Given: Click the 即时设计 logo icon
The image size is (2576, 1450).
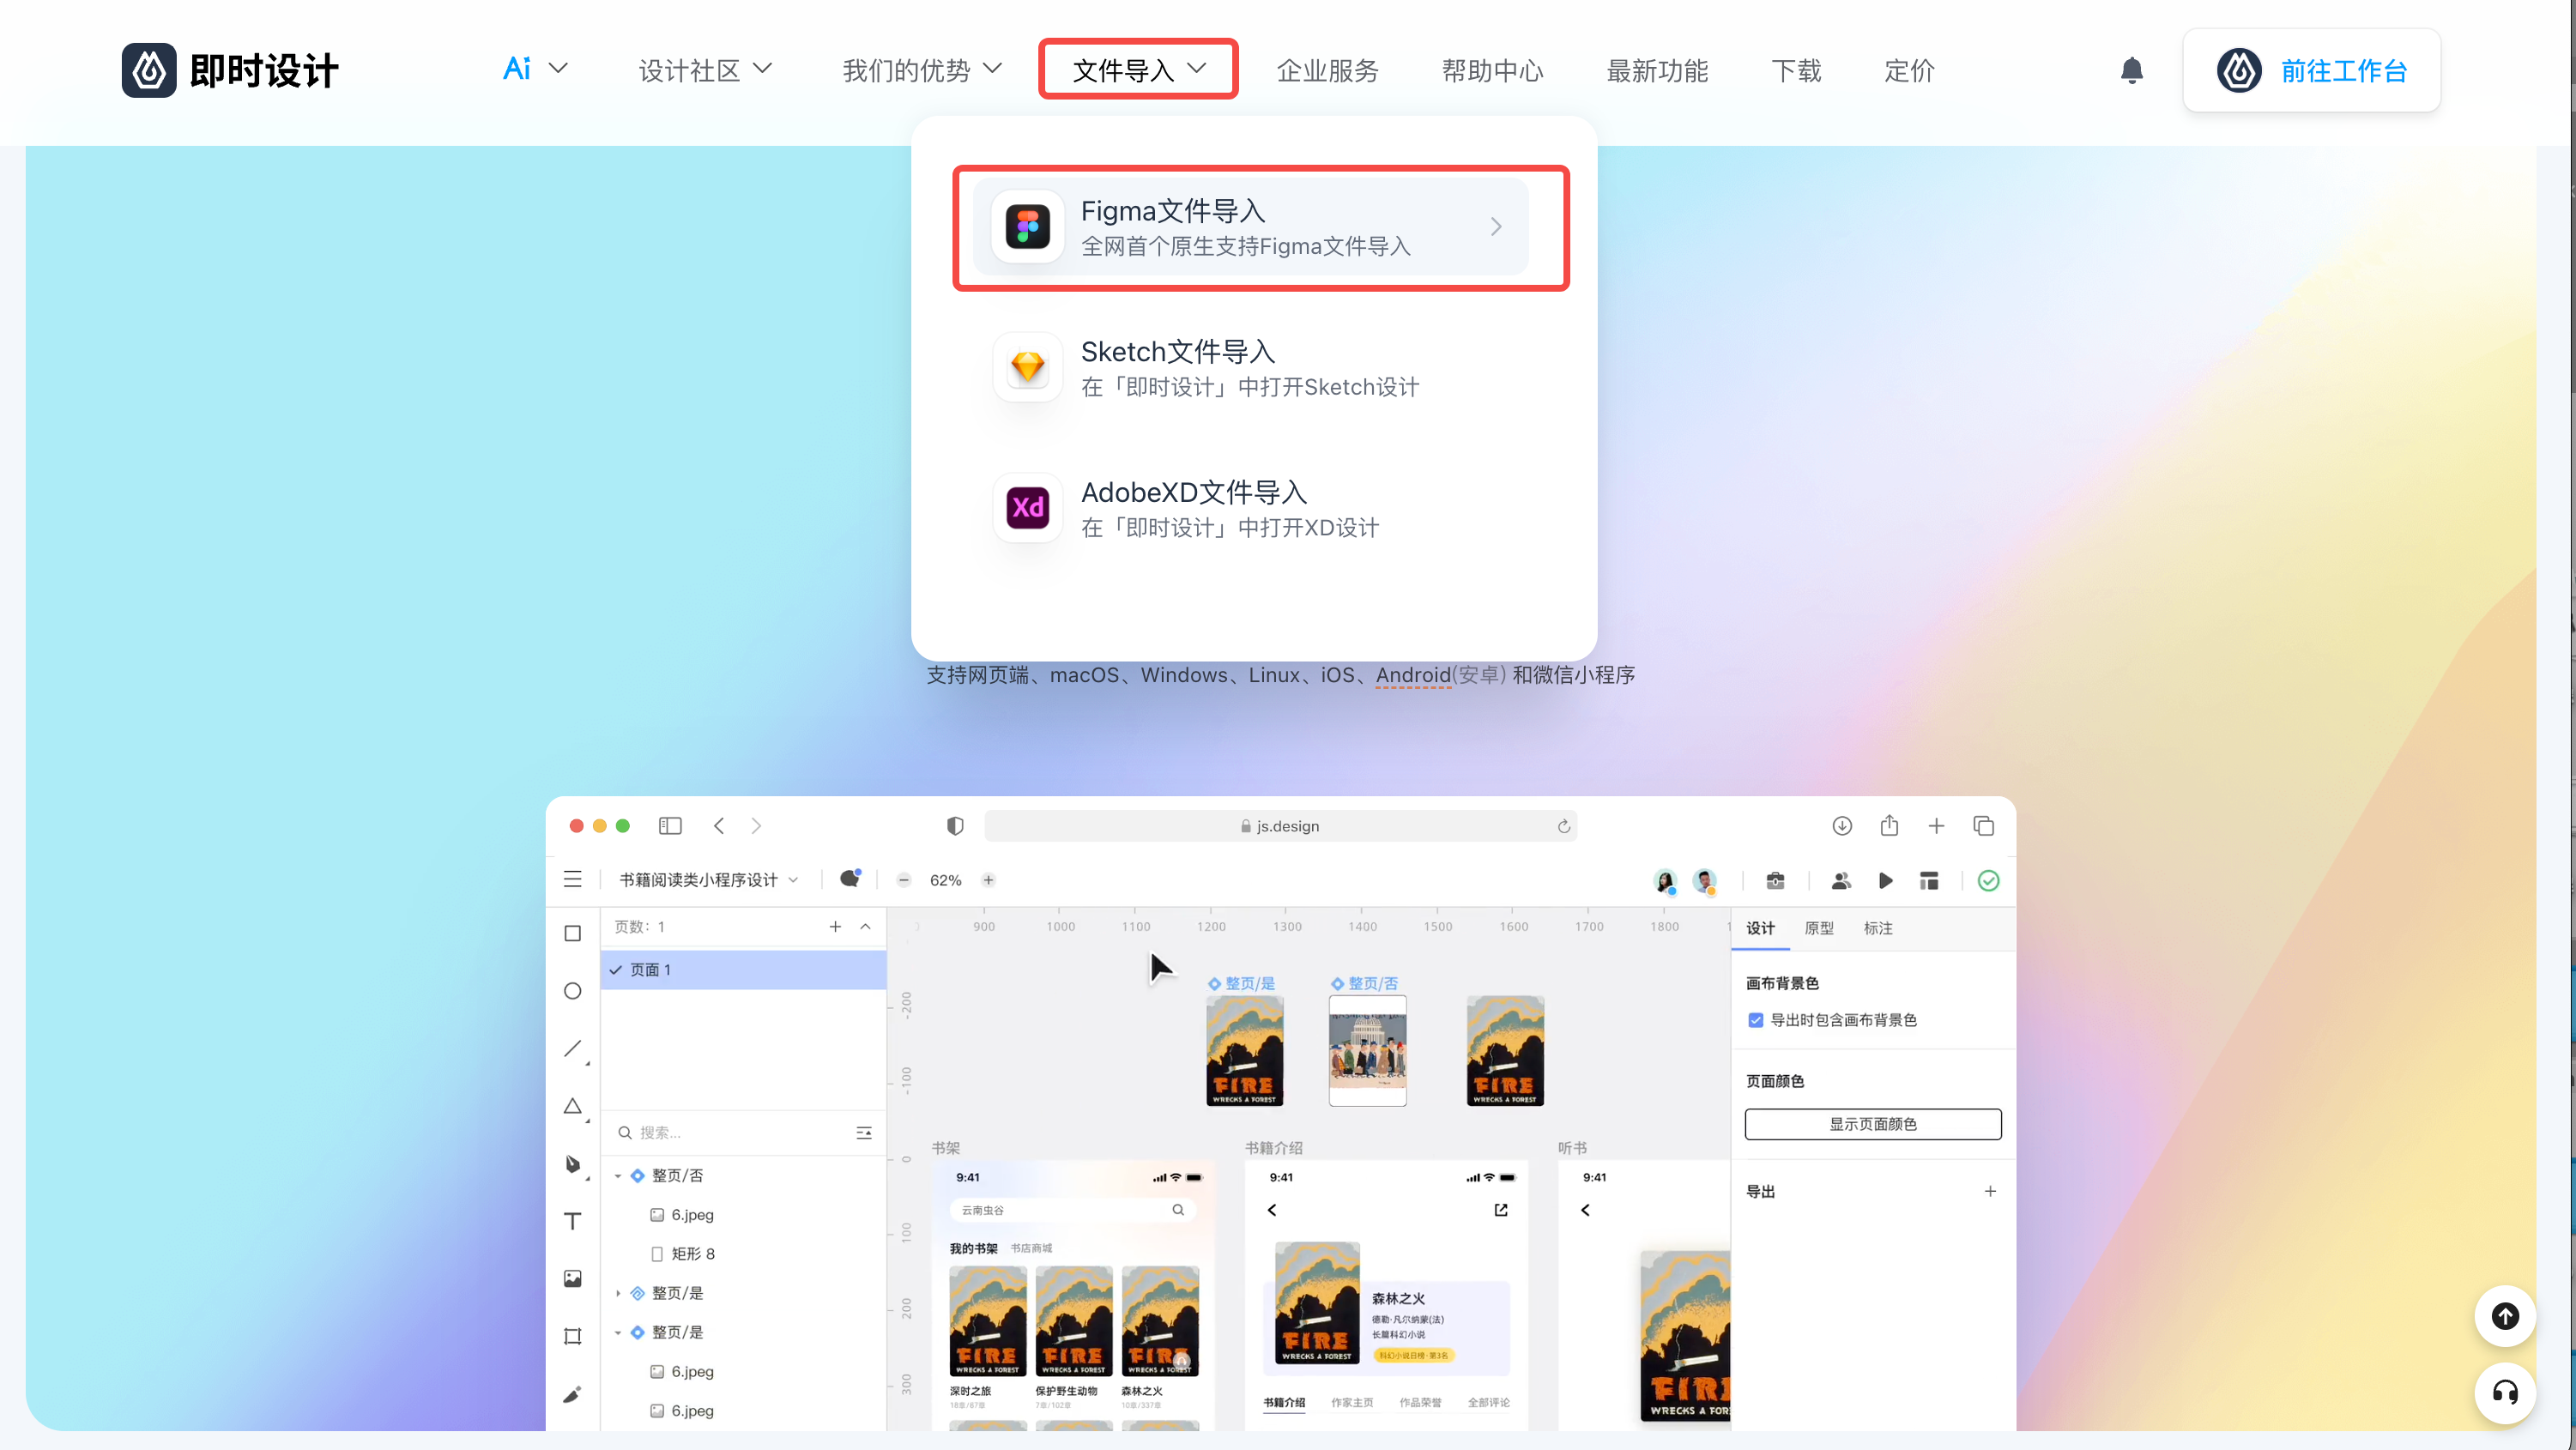Looking at the screenshot, I should point(149,70).
